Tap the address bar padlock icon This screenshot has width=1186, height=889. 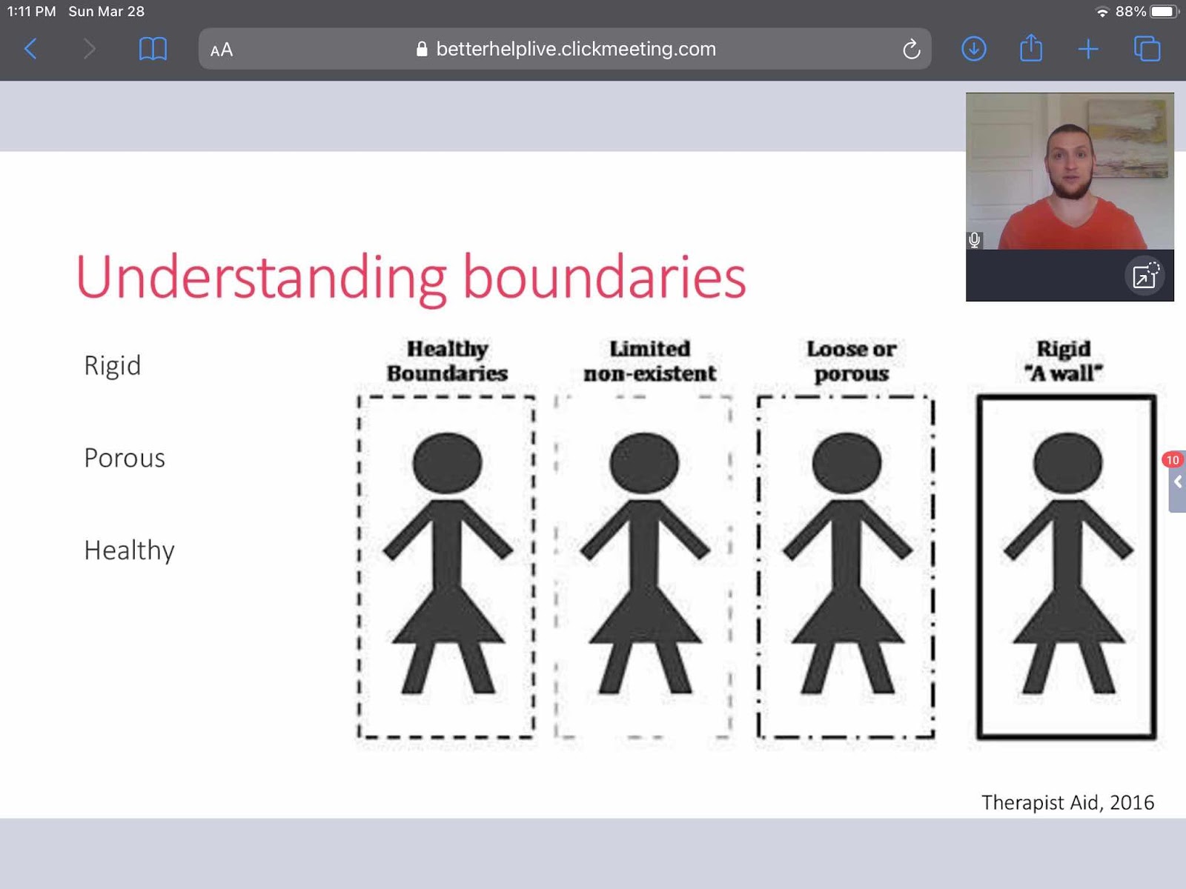click(422, 49)
